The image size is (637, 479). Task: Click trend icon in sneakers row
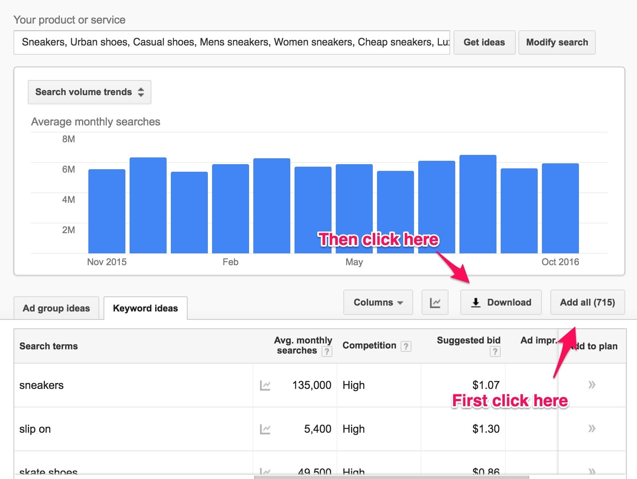[265, 385]
